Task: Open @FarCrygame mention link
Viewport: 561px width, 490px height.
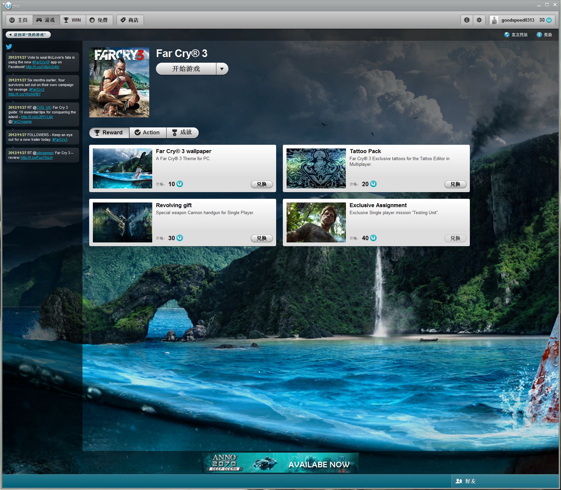Action: [22, 121]
